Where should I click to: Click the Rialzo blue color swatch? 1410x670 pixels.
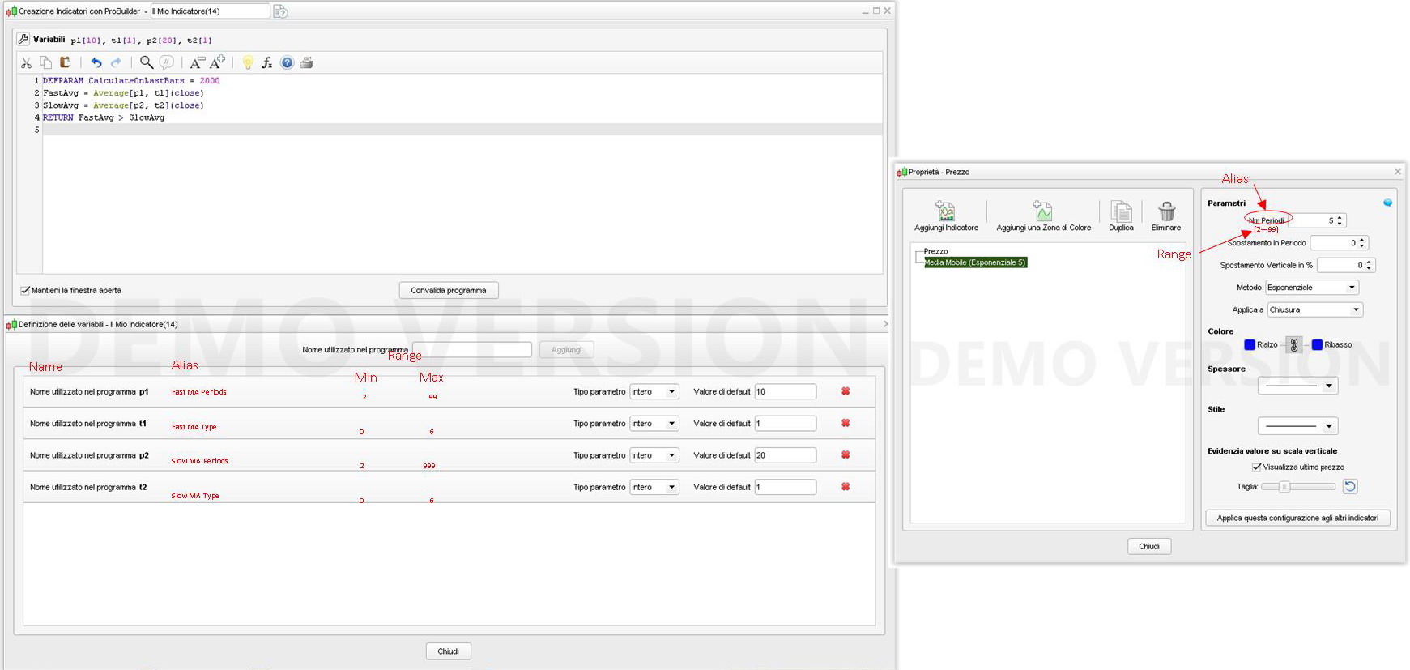[x=1250, y=344]
